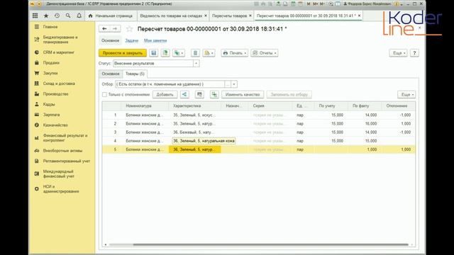Open Производство section

tap(55, 94)
